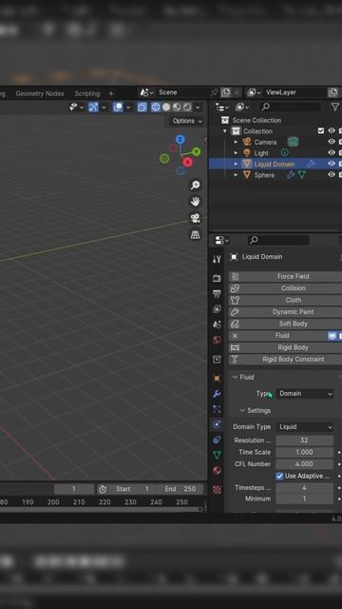Toggle gizmo visibility button in header
Image resolution: width=342 pixels, height=609 pixels.
pos(93,108)
